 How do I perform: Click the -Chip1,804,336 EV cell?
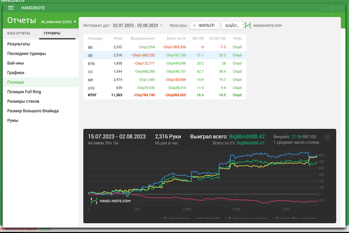click(x=174, y=47)
